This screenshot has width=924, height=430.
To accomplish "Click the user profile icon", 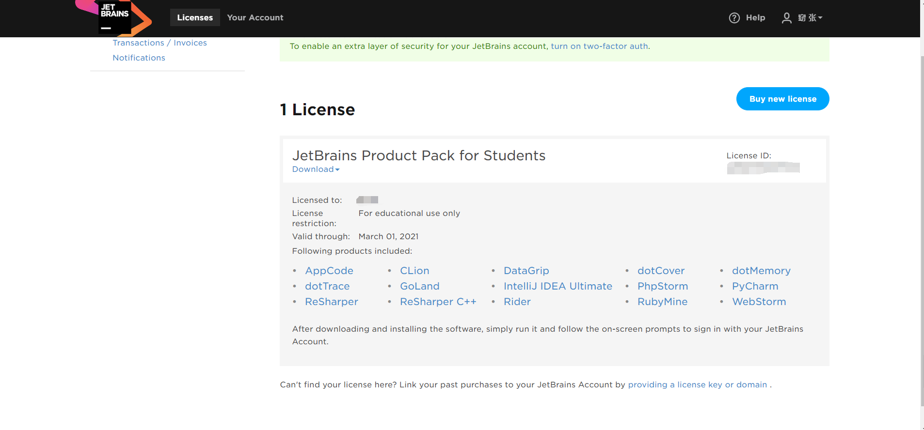I will click(786, 18).
